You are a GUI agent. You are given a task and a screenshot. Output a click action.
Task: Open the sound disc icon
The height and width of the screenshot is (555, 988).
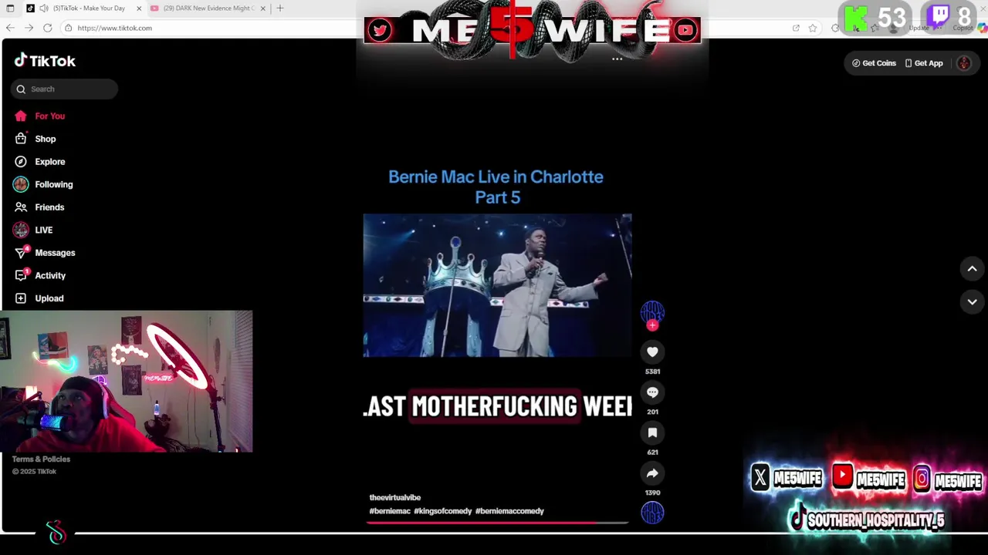point(652,513)
